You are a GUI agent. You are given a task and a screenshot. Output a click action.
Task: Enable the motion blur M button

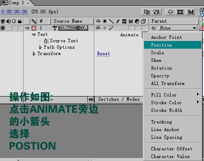(191, 12)
